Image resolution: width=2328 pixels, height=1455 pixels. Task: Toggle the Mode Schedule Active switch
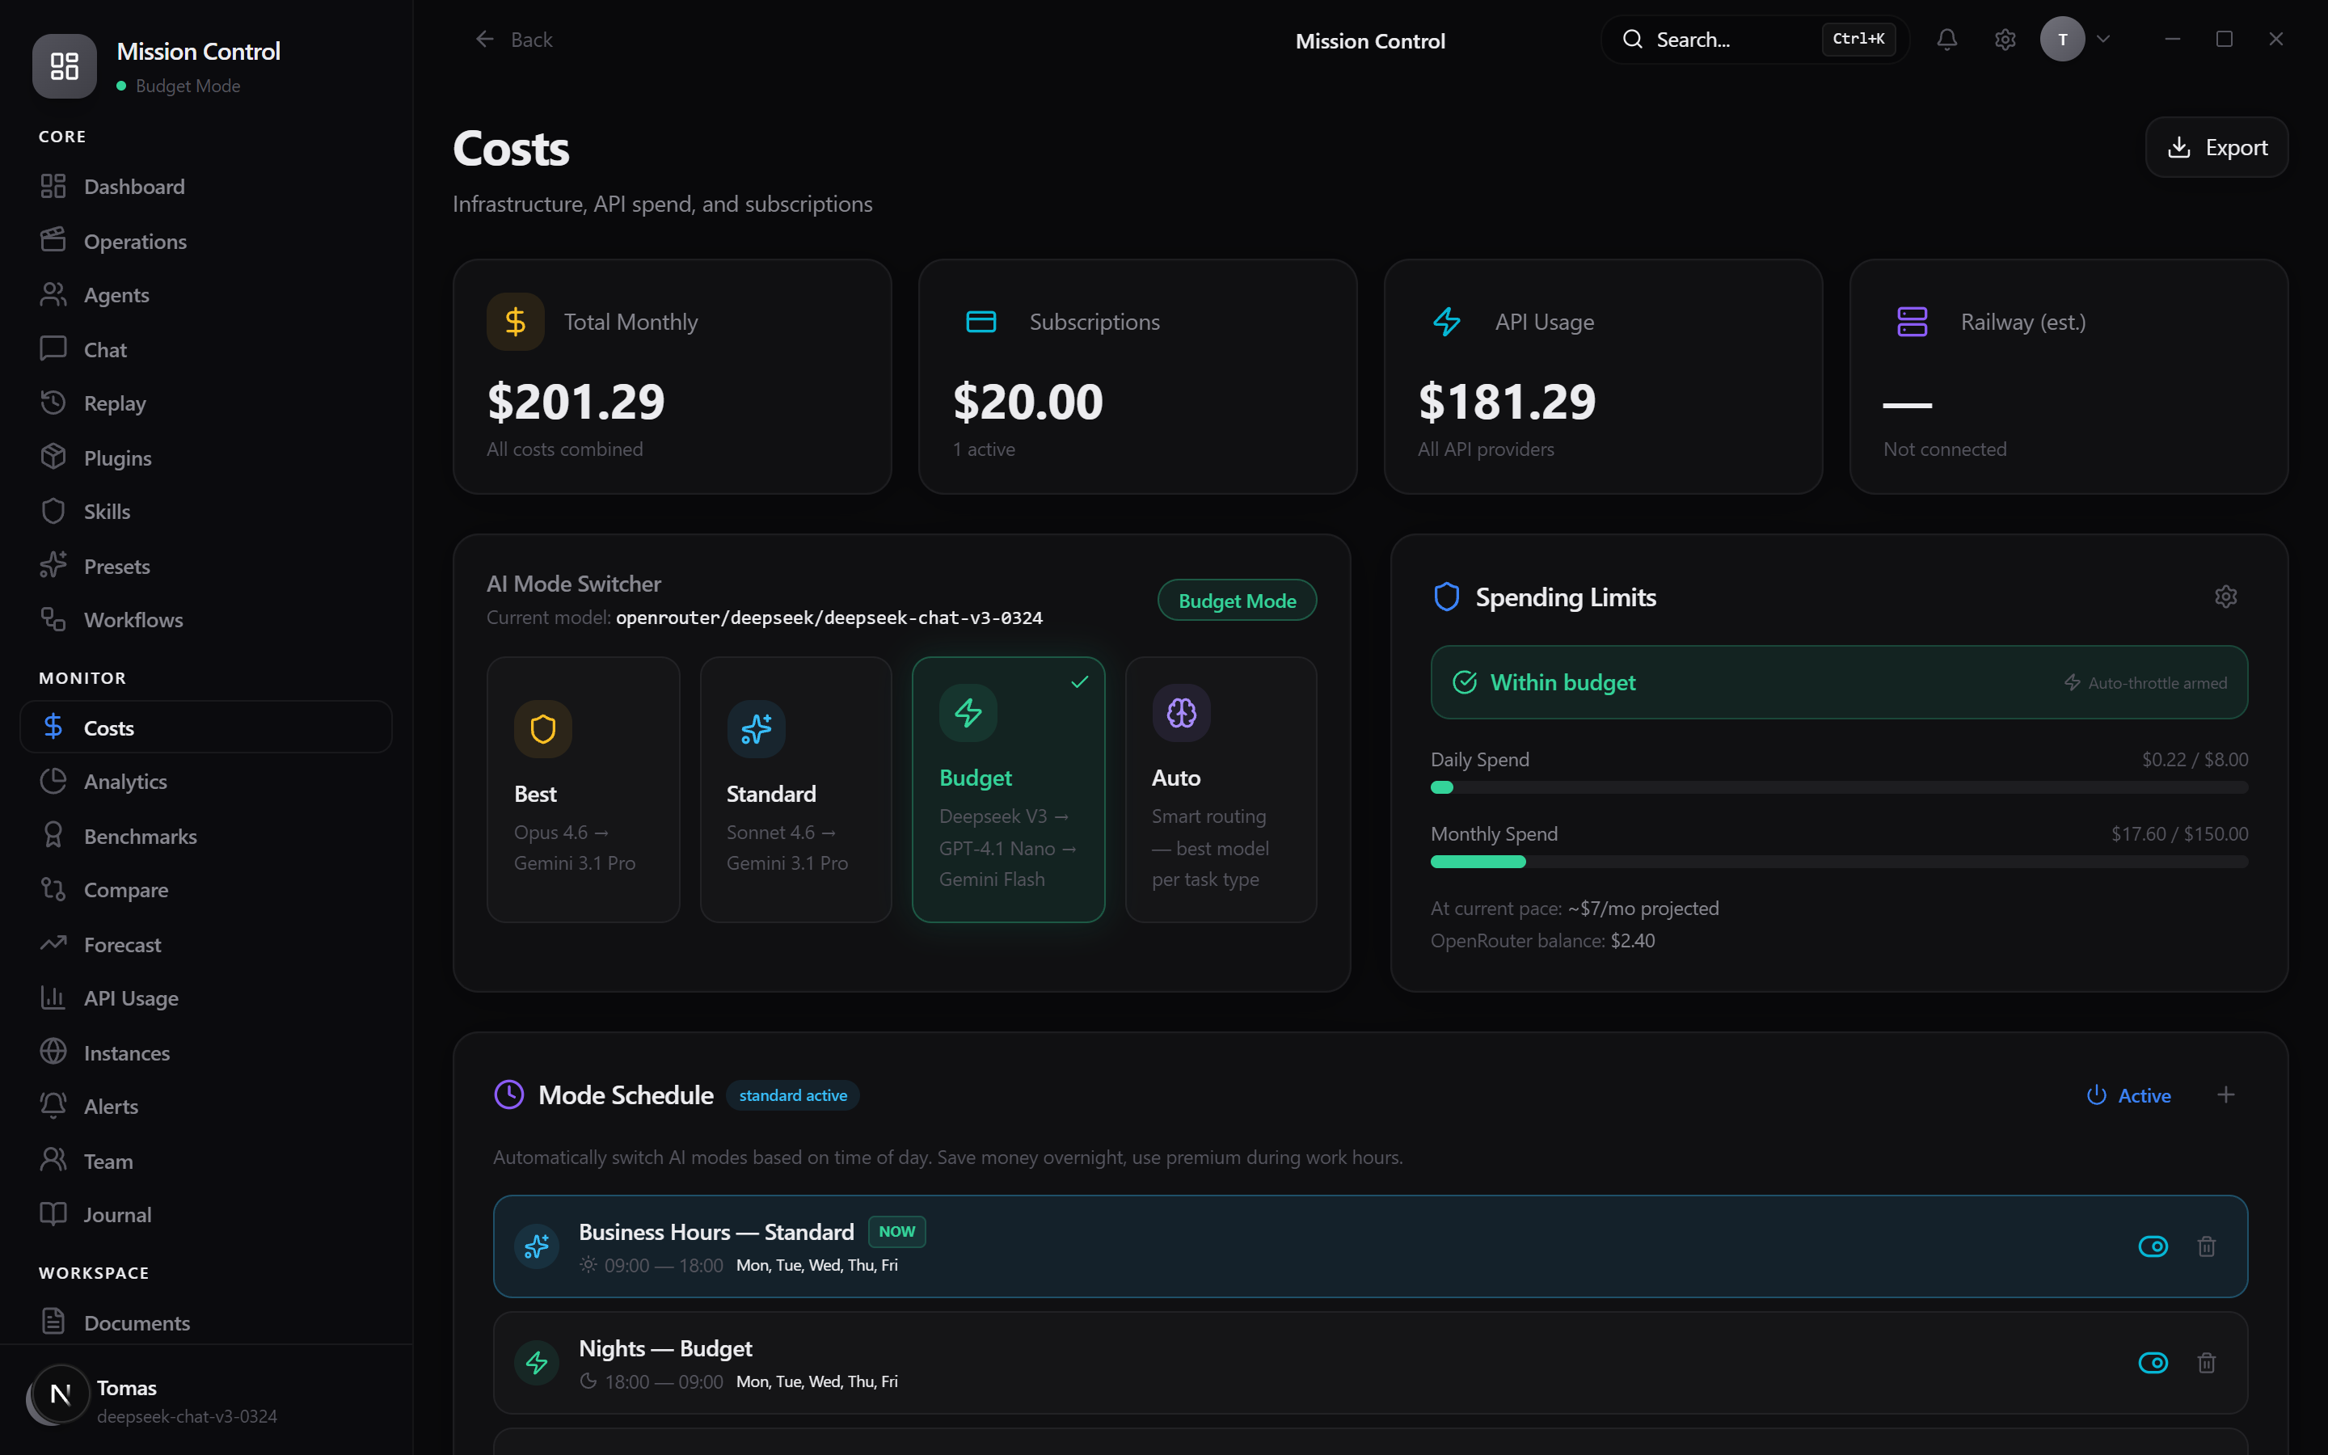click(2128, 1095)
